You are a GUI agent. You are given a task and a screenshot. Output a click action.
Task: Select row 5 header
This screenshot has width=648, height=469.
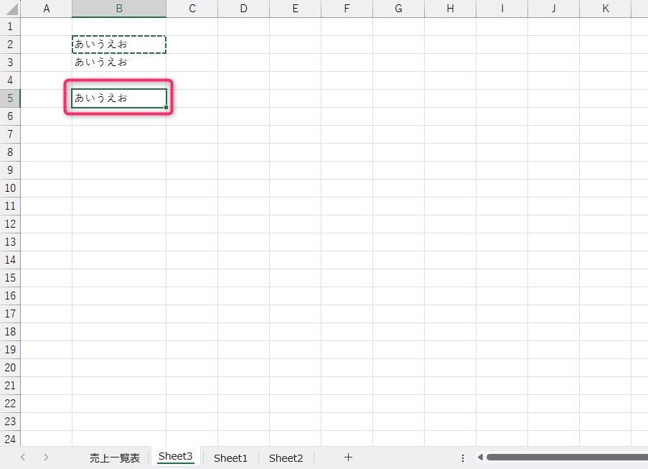click(10, 98)
